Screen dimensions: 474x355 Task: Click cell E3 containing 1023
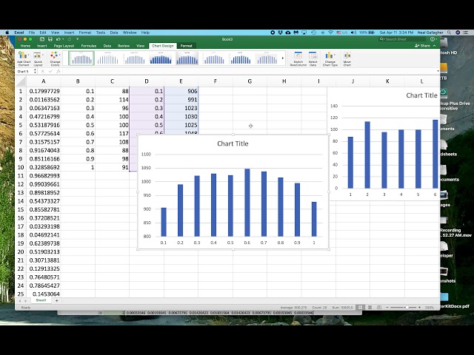point(181,108)
